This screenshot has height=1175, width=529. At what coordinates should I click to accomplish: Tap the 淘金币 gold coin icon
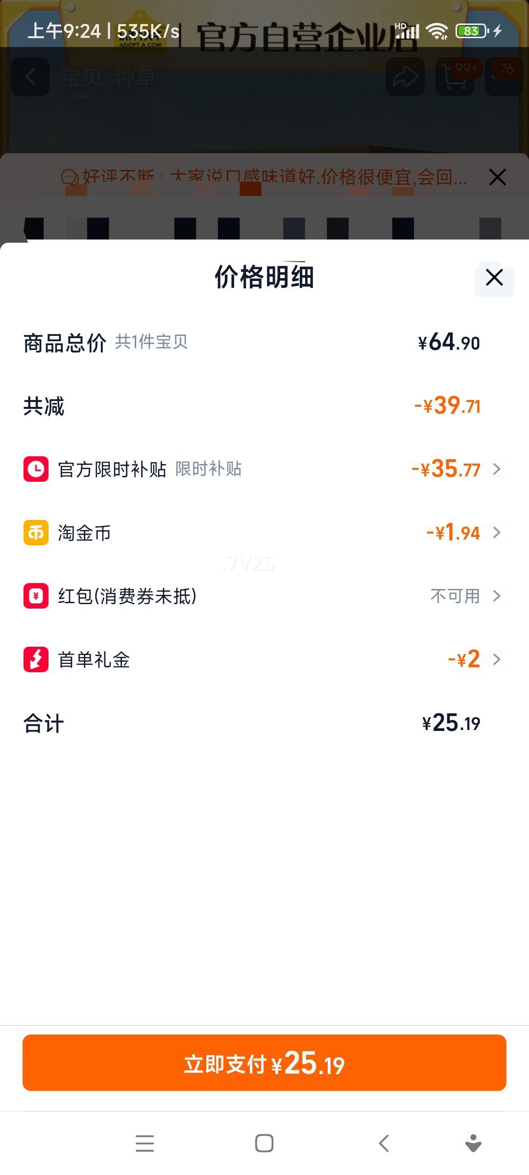tap(36, 533)
